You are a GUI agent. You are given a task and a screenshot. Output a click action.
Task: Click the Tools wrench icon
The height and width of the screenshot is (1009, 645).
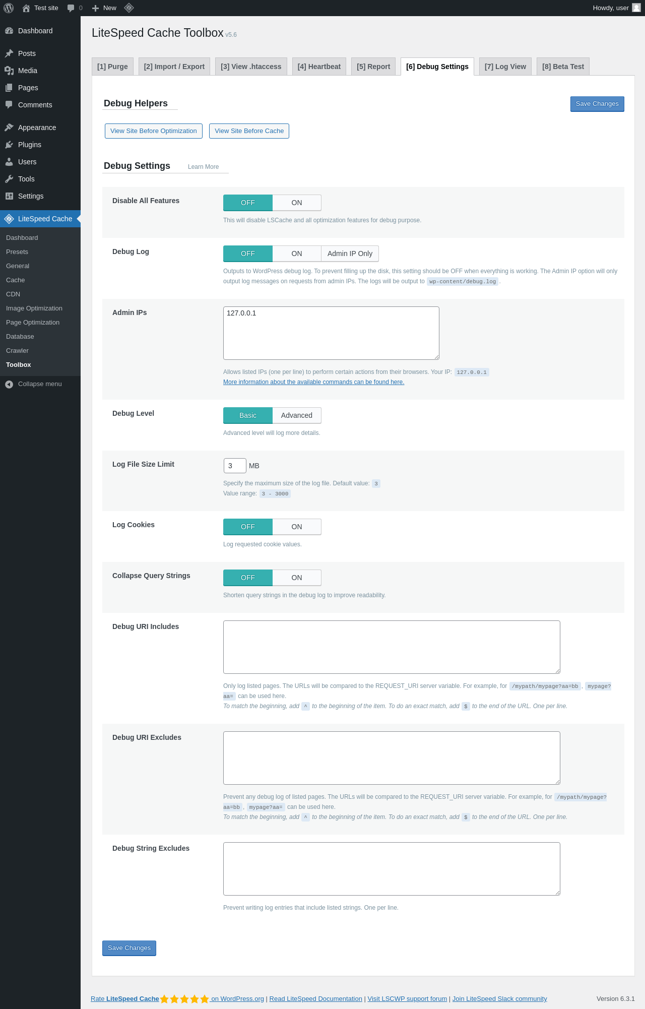click(x=9, y=179)
